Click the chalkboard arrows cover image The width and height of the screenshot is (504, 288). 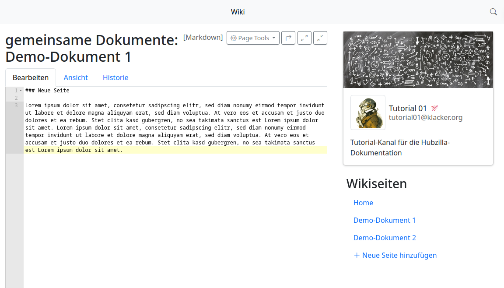(x=418, y=60)
